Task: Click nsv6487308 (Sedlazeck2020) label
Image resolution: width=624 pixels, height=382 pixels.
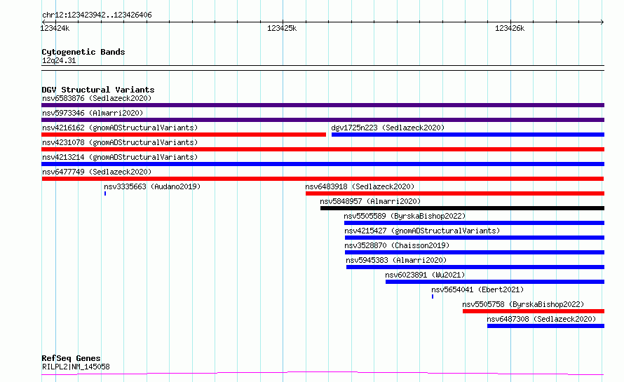Action: (x=541, y=319)
